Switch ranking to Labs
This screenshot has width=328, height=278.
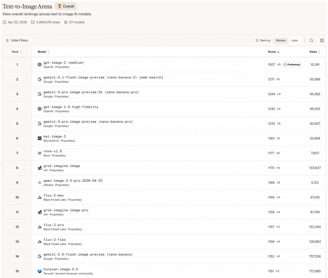294,40
